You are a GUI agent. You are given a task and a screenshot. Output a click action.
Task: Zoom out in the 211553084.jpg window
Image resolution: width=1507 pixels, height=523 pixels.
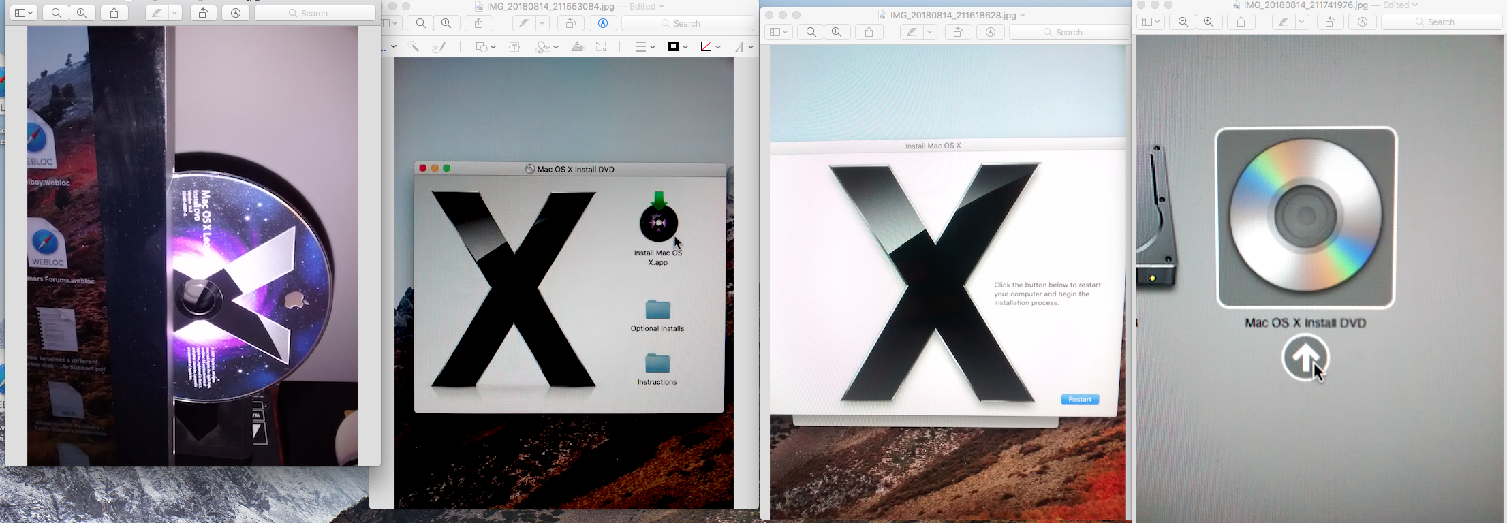tap(421, 23)
